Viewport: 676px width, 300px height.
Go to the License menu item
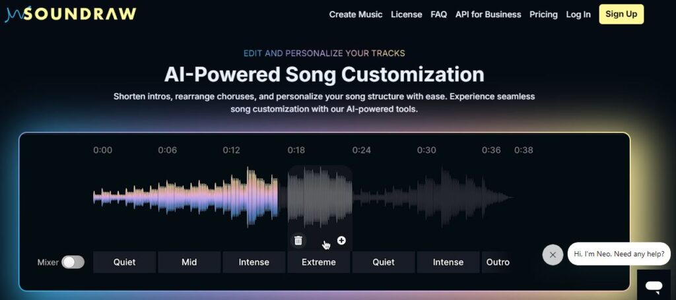(x=406, y=15)
